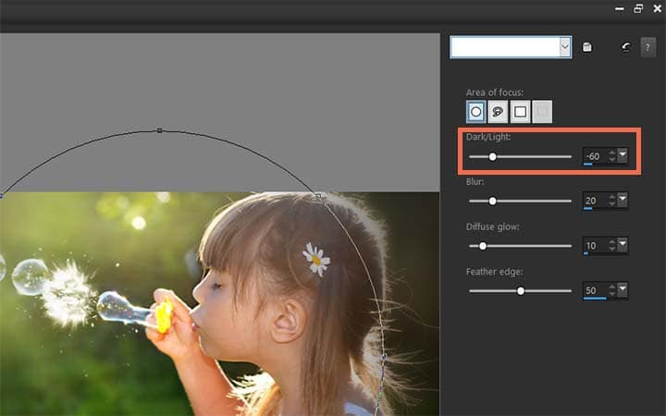Click the 'Area of focus:' label
Viewport: 666px width, 416px height.
(x=494, y=92)
